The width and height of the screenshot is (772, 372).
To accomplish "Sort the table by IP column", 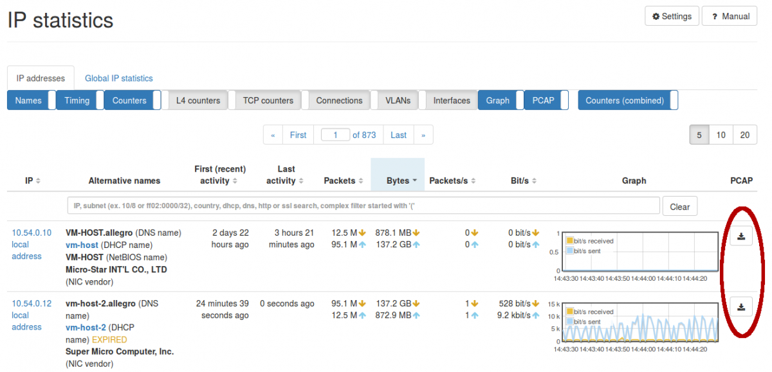I will 39,181.
